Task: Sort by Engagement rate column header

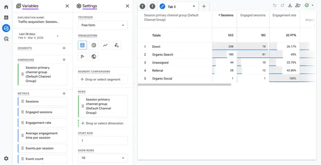Action: click(284, 15)
